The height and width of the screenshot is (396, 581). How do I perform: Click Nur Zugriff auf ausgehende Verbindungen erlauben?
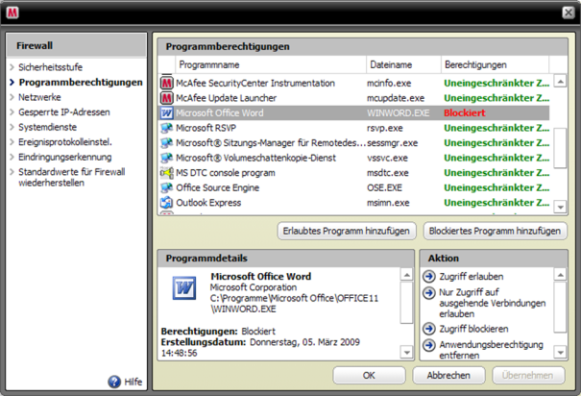click(493, 303)
